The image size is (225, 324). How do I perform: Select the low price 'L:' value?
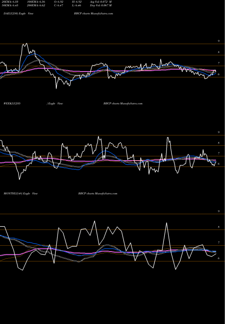tap(77, 5)
